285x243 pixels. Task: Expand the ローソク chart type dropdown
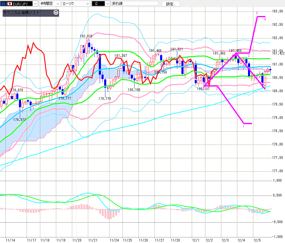tap(87, 4)
